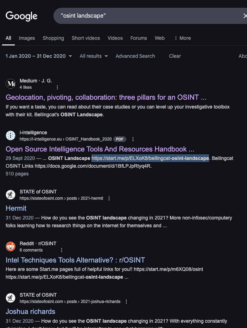Open three-dot menu for Medium result
247x328 pixels.
click(57, 87)
